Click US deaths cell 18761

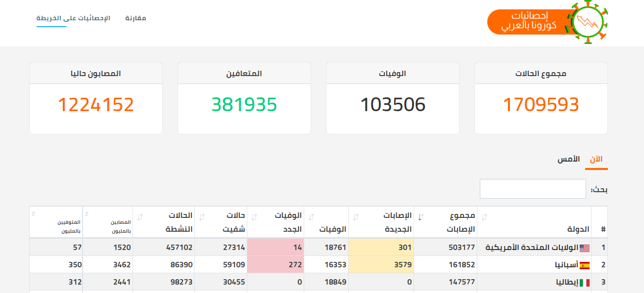(x=326, y=247)
